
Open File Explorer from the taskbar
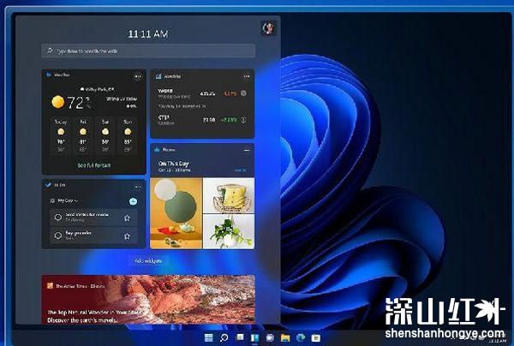point(285,337)
